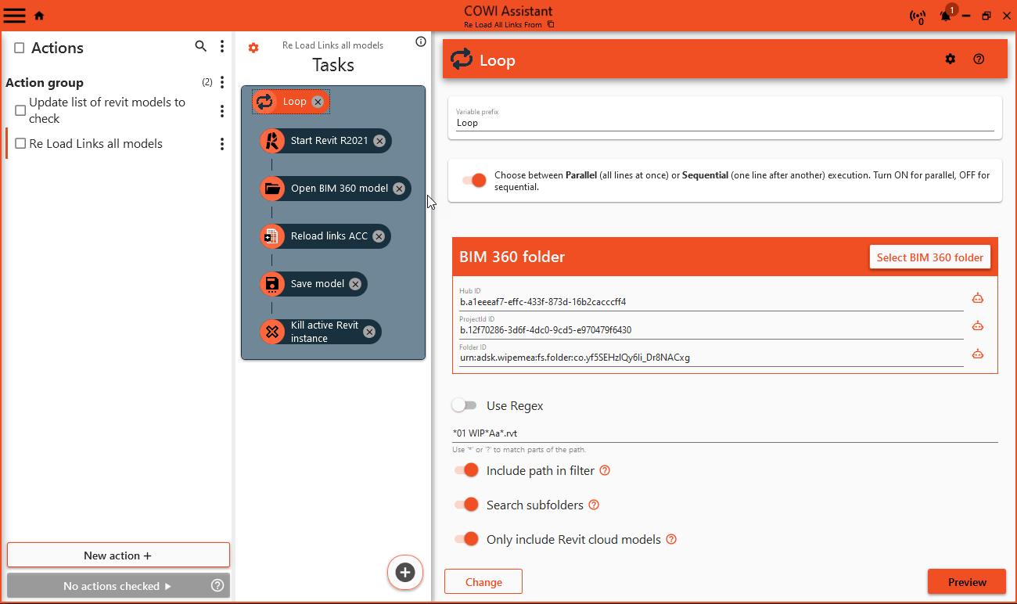The image size is (1017, 604).
Task: Remove the Save model task
Action: [x=355, y=284]
